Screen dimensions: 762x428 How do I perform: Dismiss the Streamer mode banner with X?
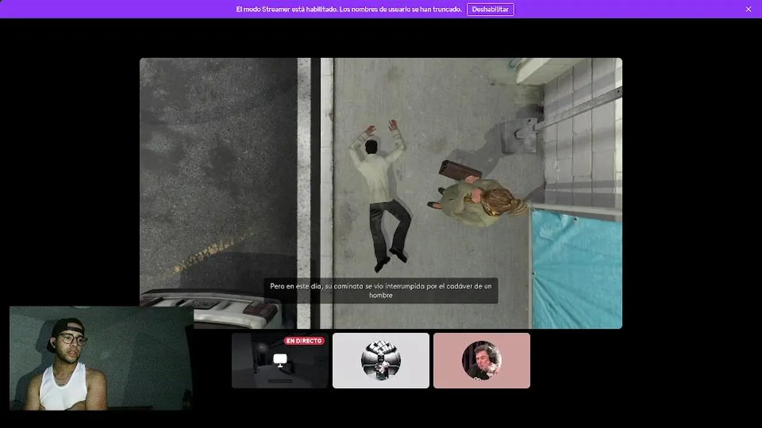pyautogui.click(x=748, y=10)
